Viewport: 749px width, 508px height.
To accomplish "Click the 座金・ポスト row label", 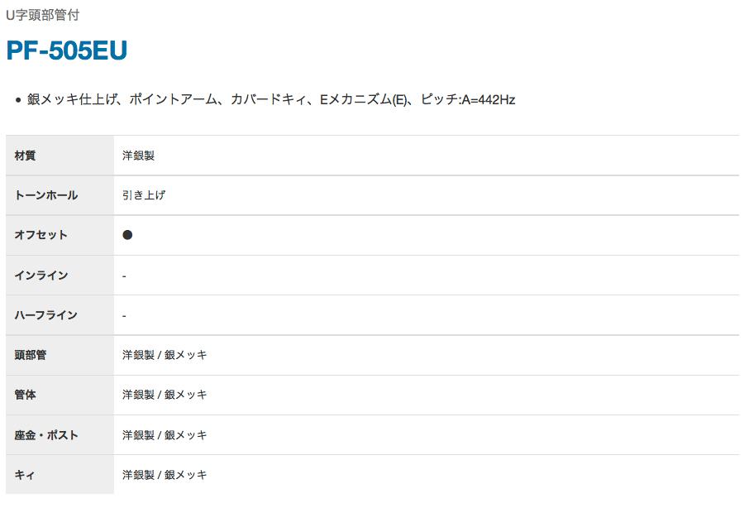I will coord(46,435).
